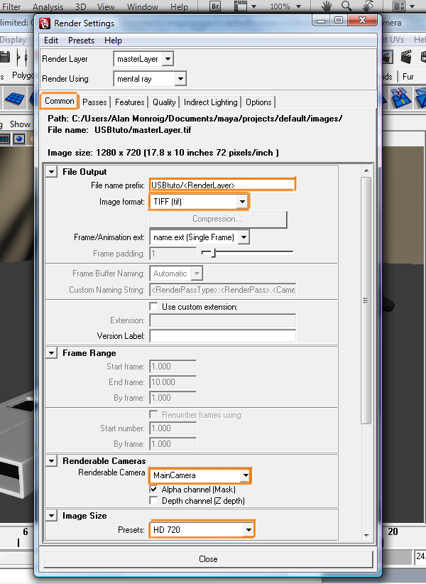Switch to the Features tab
This screenshot has width=426, height=584.
point(129,102)
